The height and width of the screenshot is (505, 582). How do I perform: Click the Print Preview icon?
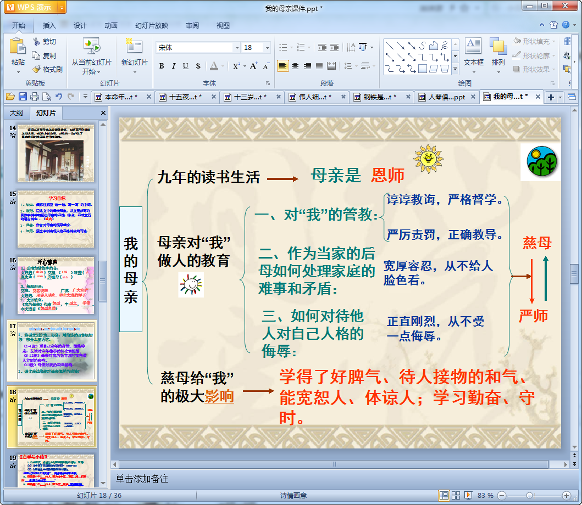click(x=47, y=97)
